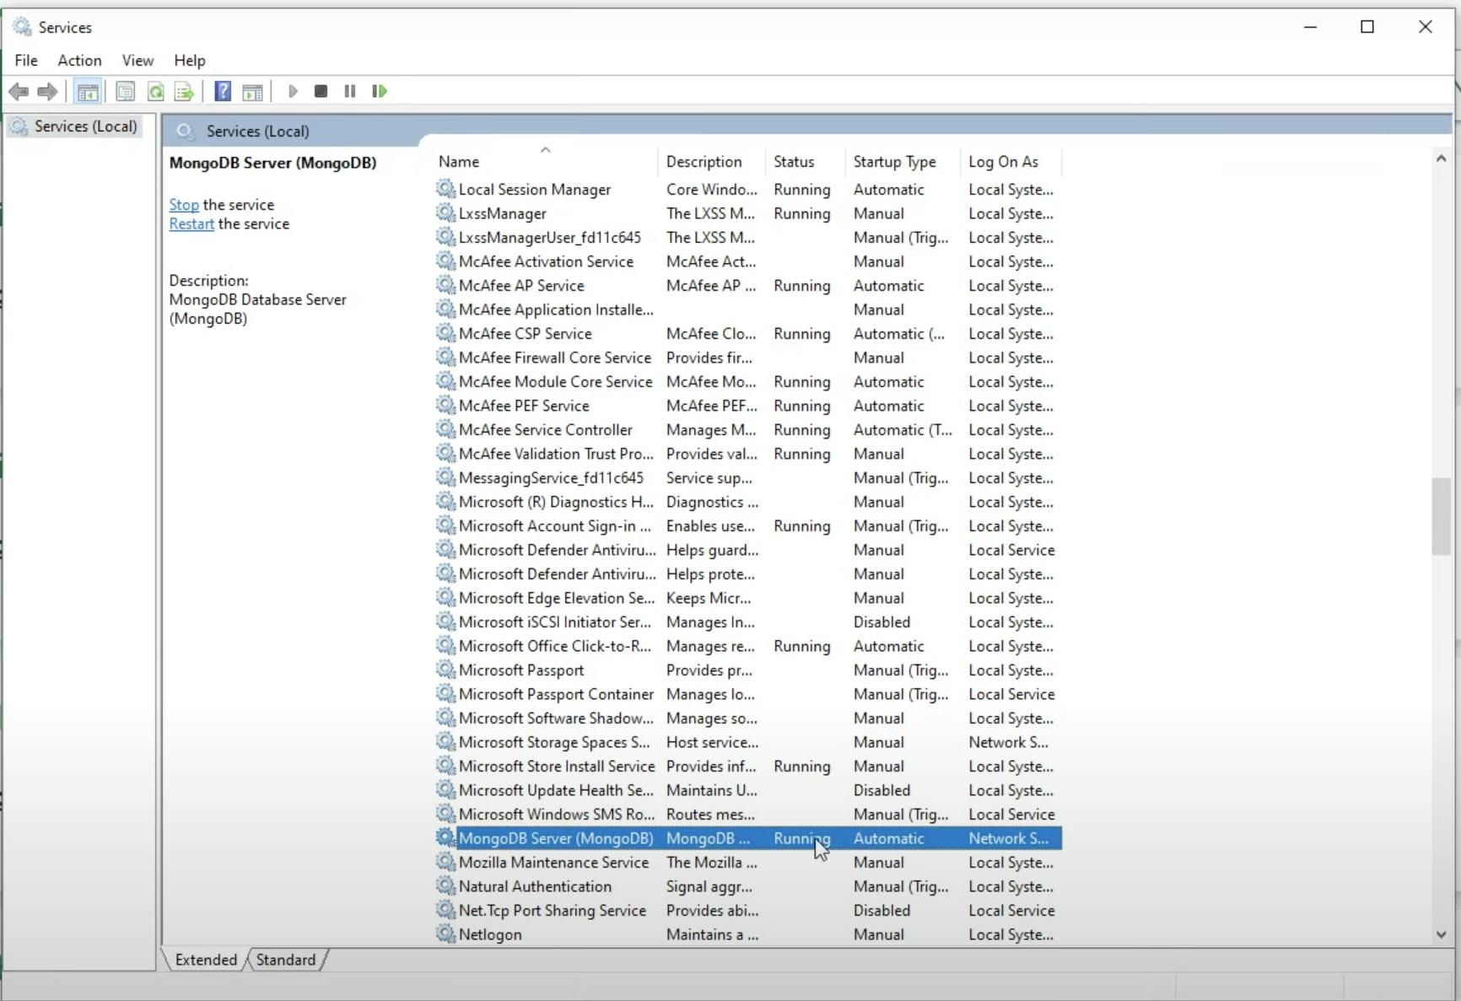
Task: Sort by the Log On As column header
Action: pos(1011,161)
